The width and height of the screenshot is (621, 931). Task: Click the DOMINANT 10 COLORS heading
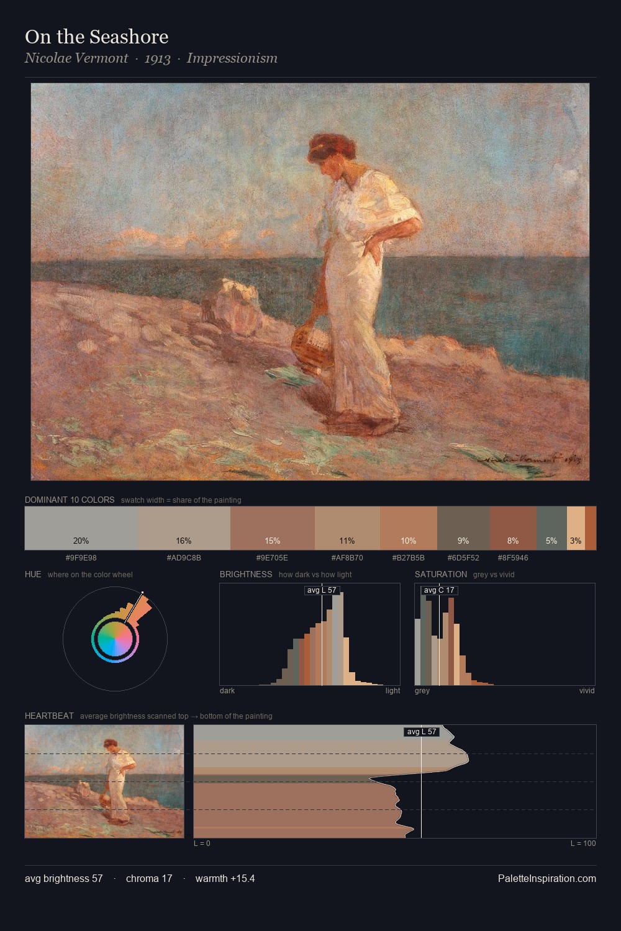[70, 500]
